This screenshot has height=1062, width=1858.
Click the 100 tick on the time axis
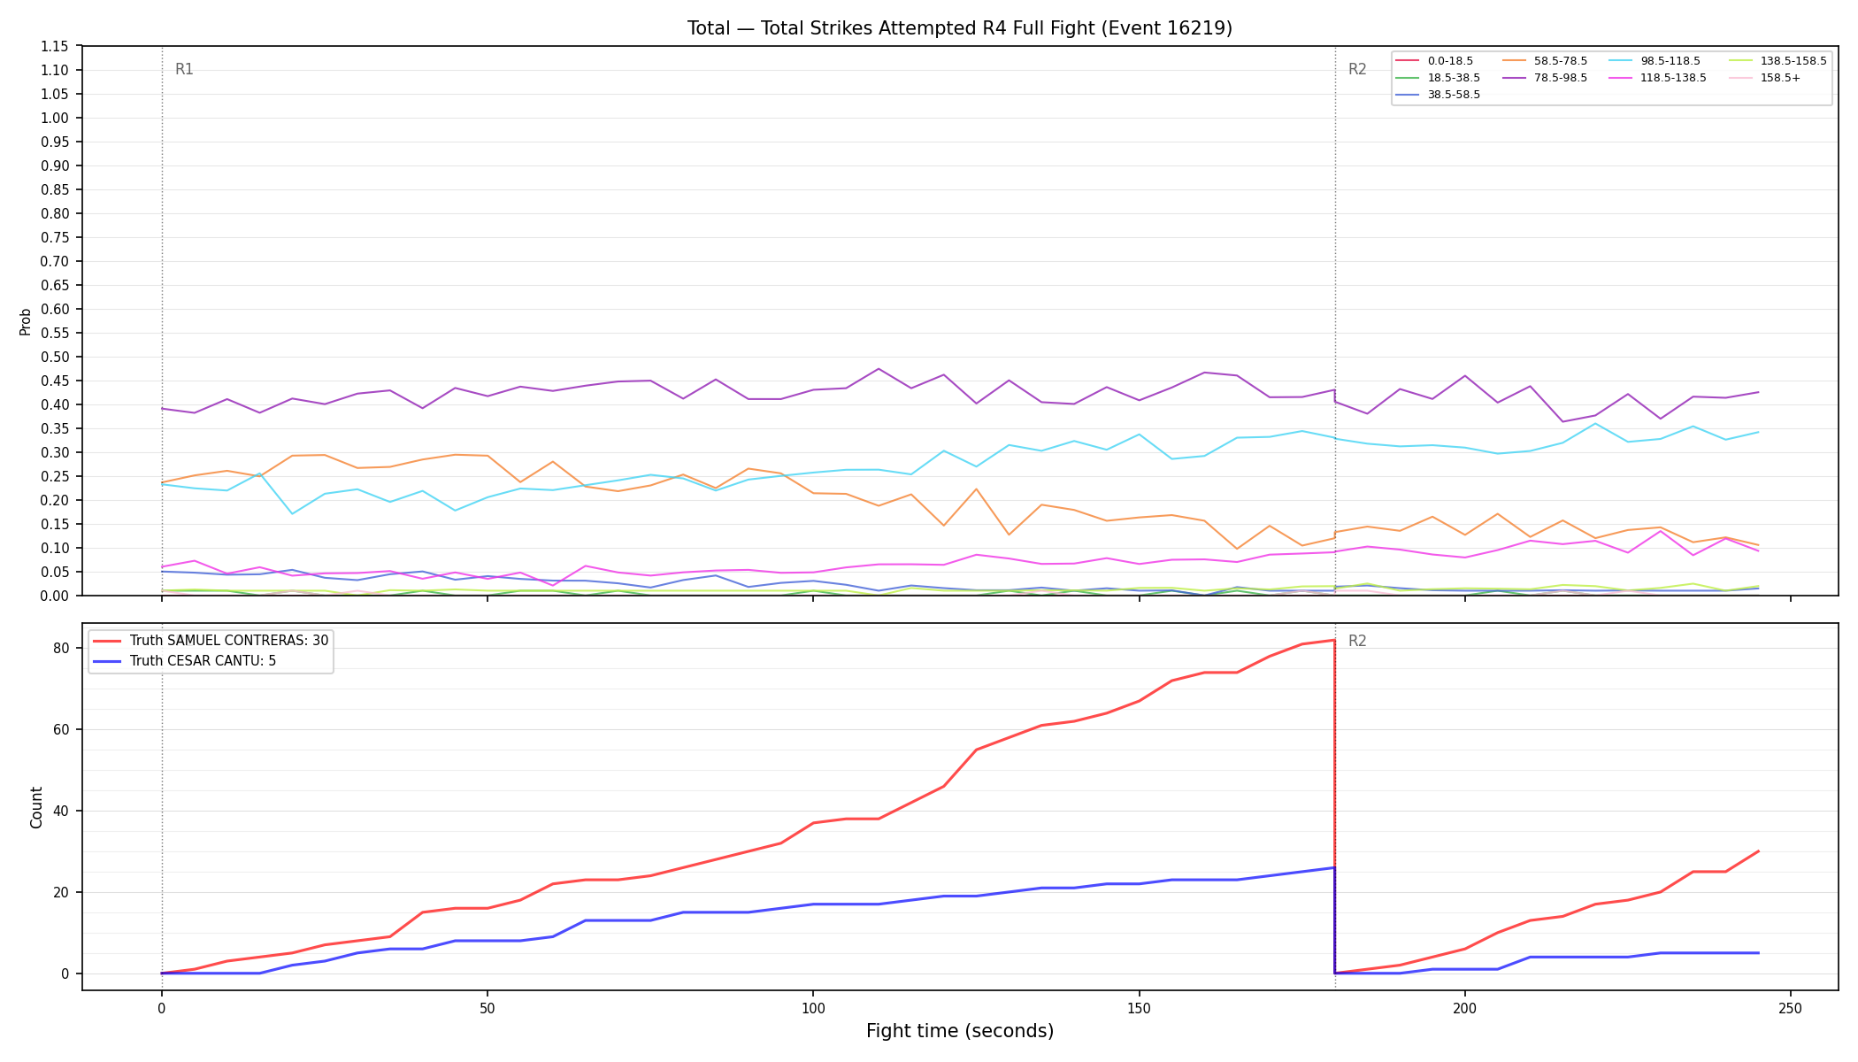[812, 1008]
